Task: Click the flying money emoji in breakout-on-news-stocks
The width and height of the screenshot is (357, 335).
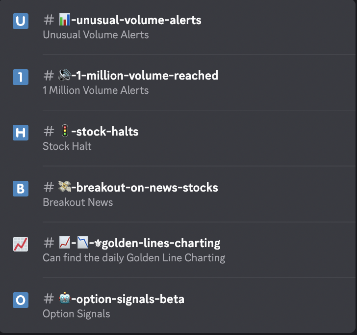Action: click(x=65, y=187)
